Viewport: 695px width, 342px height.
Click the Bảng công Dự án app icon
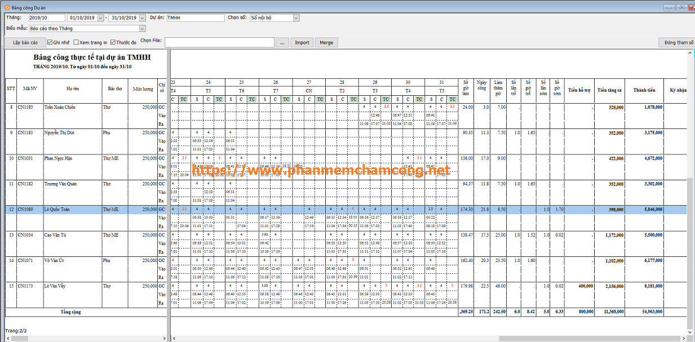[x=7, y=7]
